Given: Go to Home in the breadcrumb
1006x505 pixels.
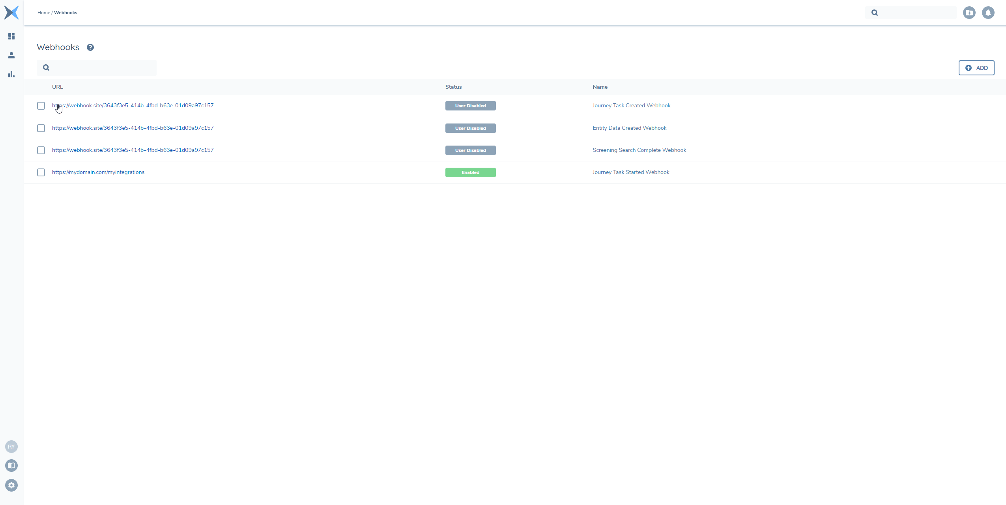Looking at the screenshot, I should point(43,13).
